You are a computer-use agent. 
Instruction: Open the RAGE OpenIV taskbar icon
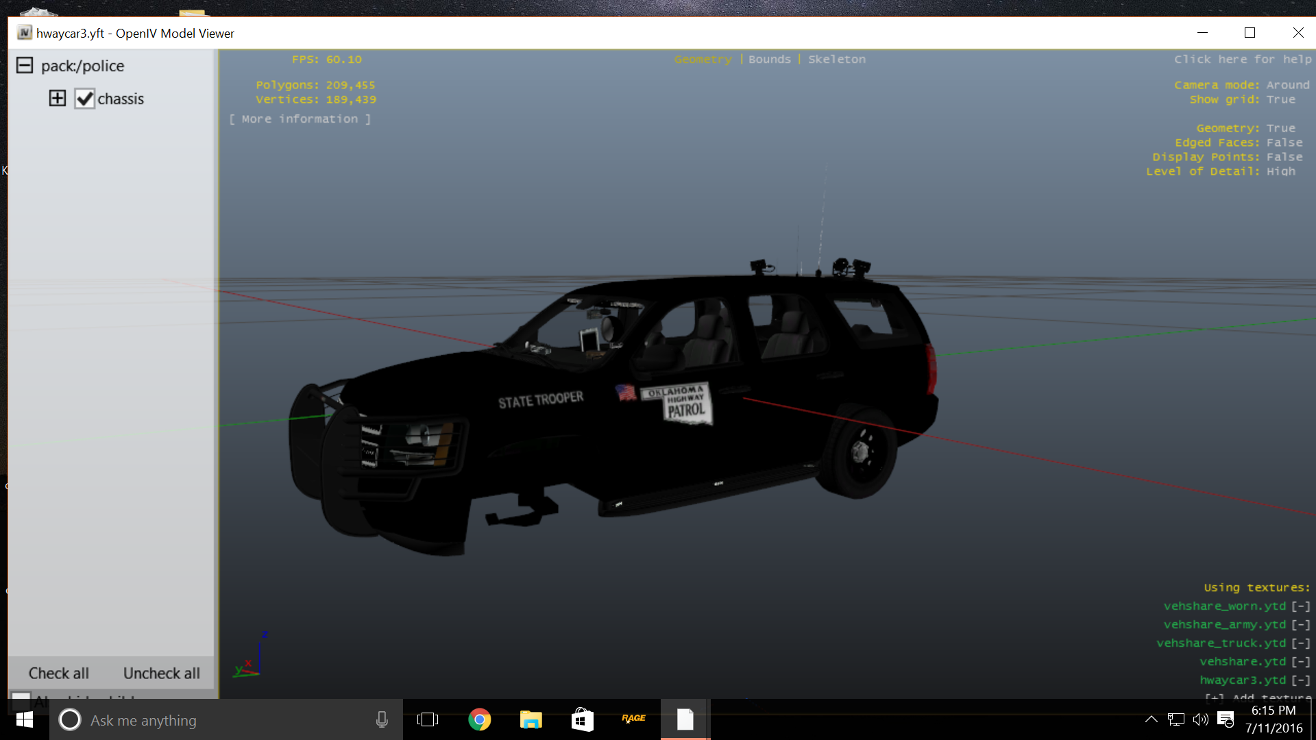coord(633,719)
